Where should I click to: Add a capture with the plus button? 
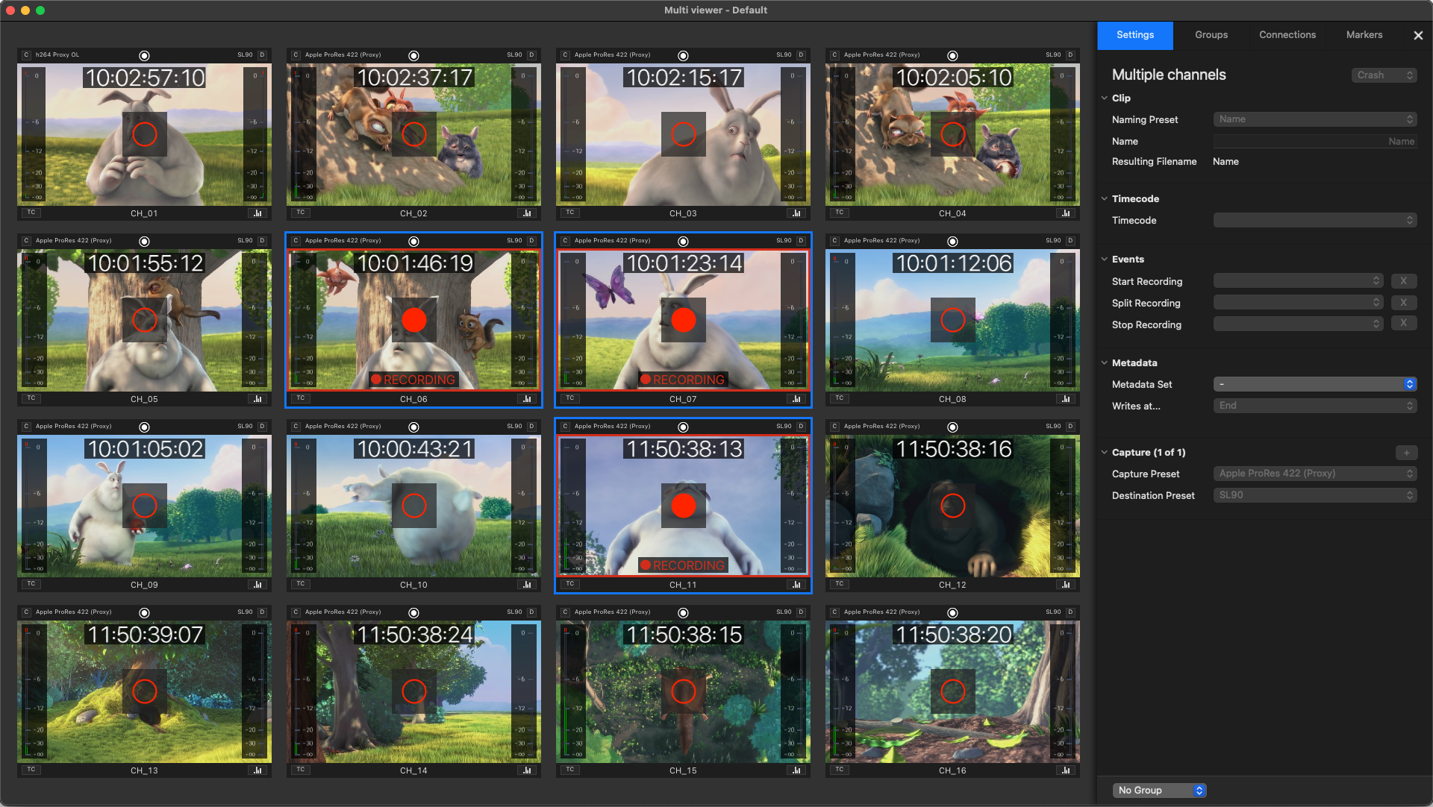(1406, 453)
